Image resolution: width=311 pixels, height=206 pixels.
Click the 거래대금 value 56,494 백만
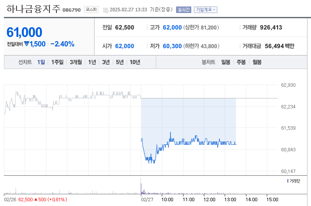pos(280,46)
